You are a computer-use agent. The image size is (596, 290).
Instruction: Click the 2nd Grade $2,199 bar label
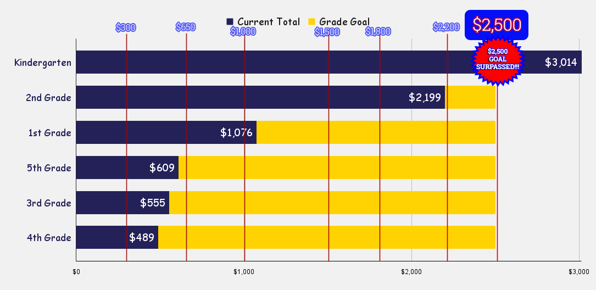point(425,97)
